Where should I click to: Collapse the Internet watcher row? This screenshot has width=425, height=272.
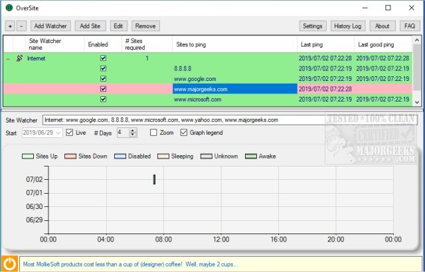point(8,59)
